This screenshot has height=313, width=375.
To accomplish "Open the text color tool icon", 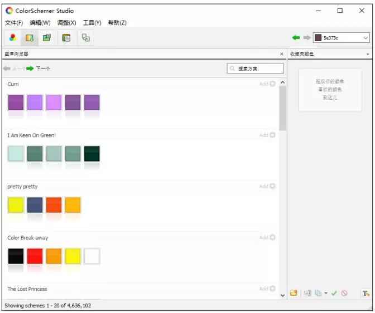I will click(366, 293).
